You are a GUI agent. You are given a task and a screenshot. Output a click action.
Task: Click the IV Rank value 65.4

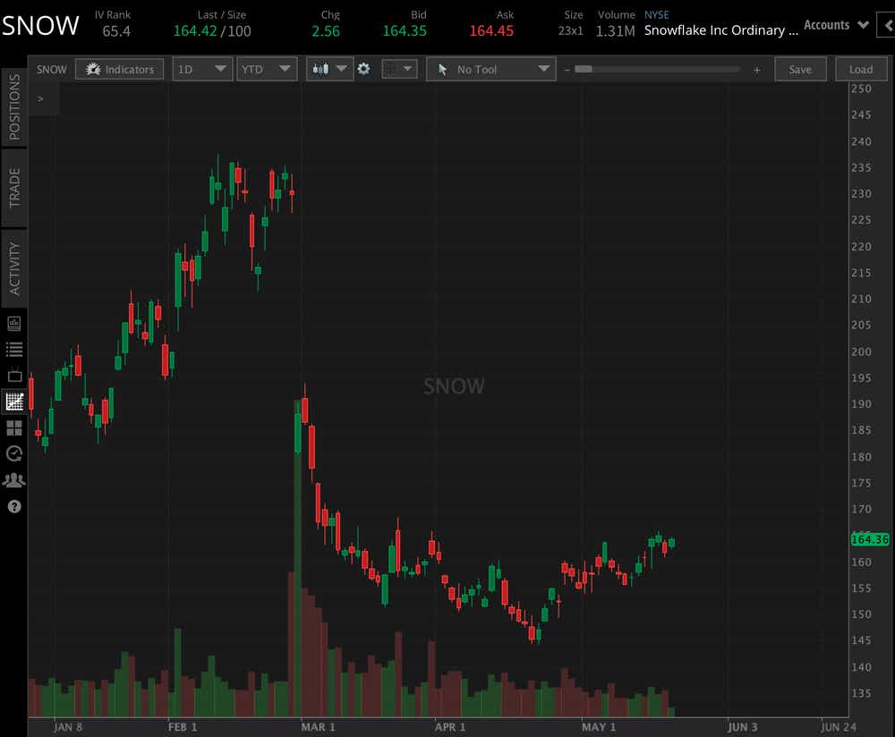tap(116, 31)
